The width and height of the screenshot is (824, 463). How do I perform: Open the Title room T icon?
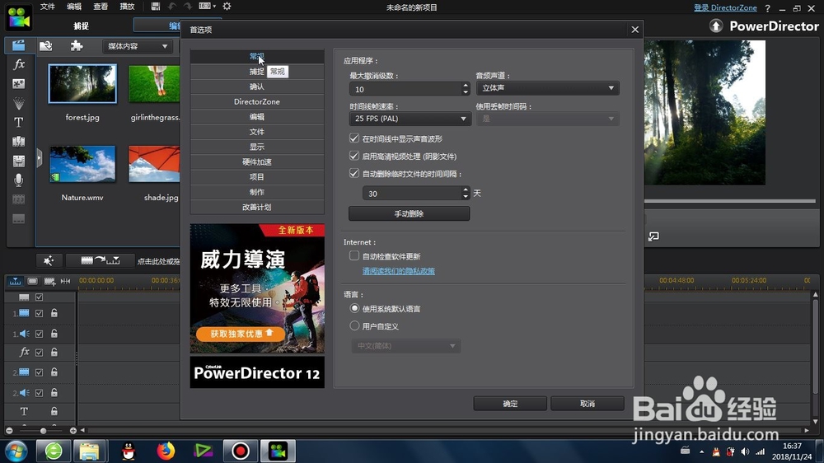click(x=18, y=122)
